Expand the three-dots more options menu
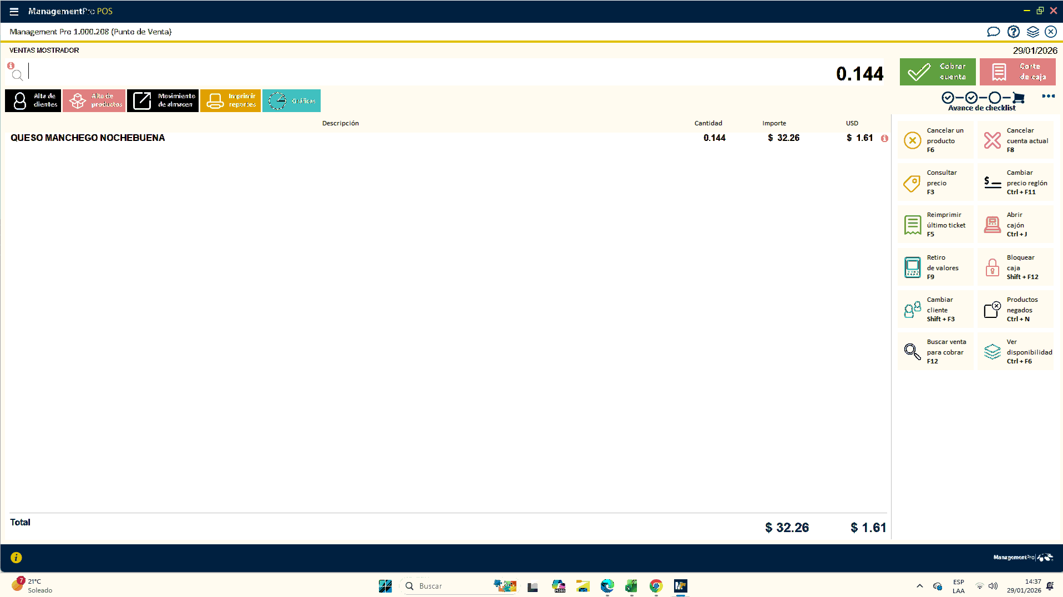Image resolution: width=1063 pixels, height=597 pixels. (x=1048, y=97)
